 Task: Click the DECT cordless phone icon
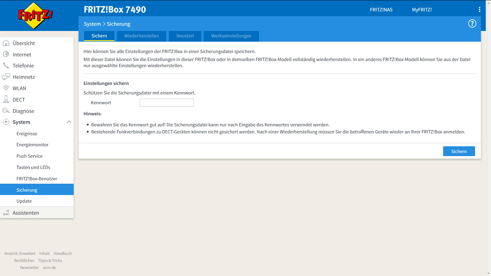[x=6, y=99]
